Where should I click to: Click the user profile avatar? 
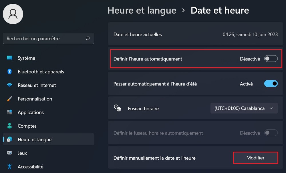(13, 14)
